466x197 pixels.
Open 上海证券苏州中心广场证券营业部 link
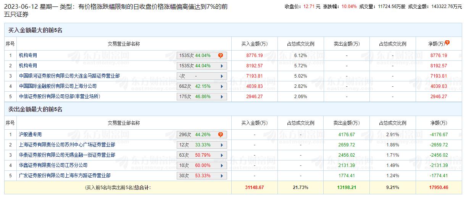point(67,145)
